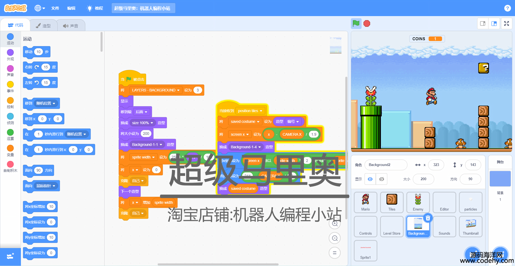The image size is (515, 266).
Task: Edit sprite x position 323
Action: tap(436, 165)
